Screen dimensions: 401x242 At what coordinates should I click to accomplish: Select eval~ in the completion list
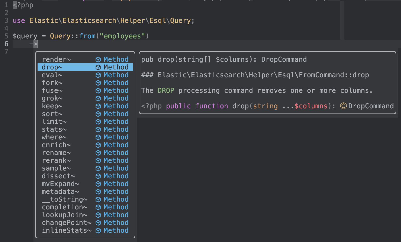tap(52, 75)
